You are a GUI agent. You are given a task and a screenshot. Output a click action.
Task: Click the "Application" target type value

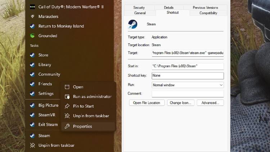159,37
